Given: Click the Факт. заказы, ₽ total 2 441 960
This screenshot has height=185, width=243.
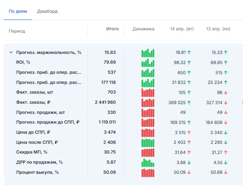Looking at the screenshot, I should point(105,102).
